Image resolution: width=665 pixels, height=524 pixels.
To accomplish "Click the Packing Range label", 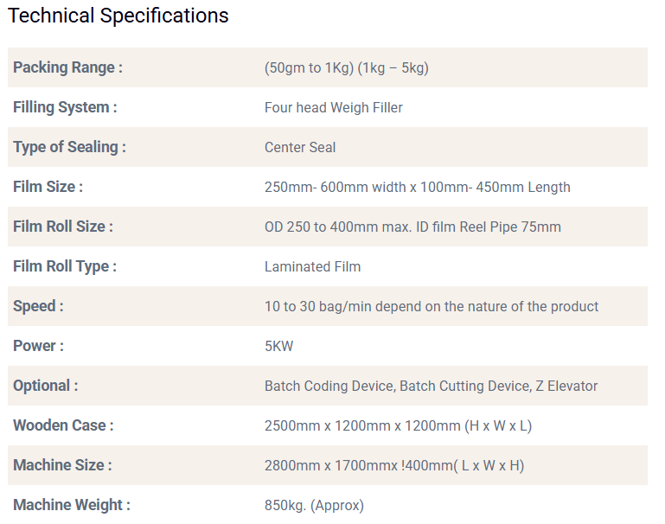I will 67,67.
